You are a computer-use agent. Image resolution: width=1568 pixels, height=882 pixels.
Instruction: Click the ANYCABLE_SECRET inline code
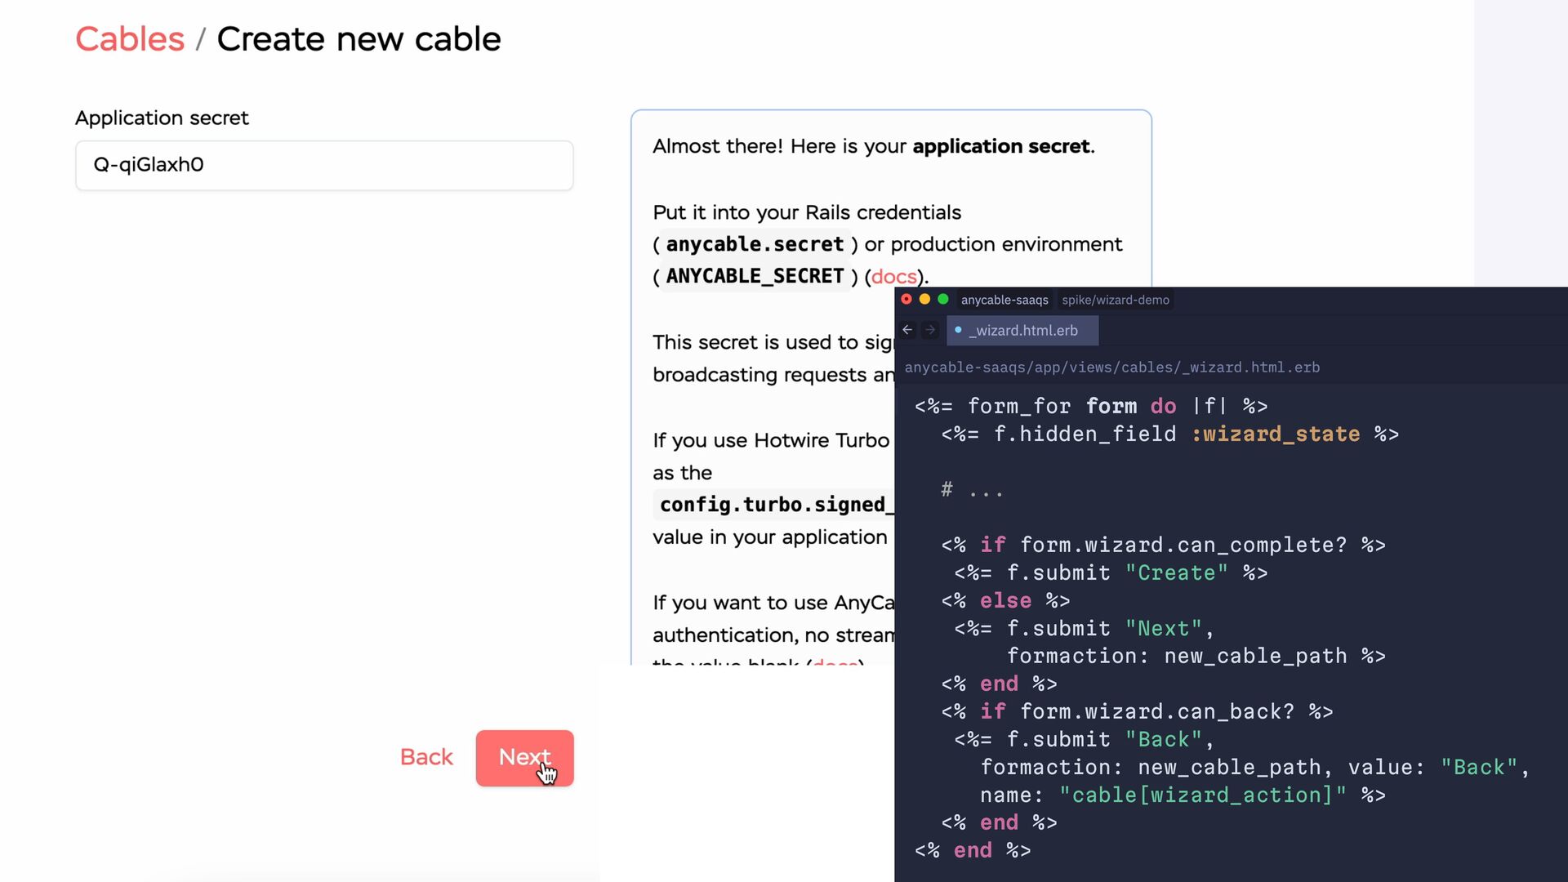(x=755, y=277)
